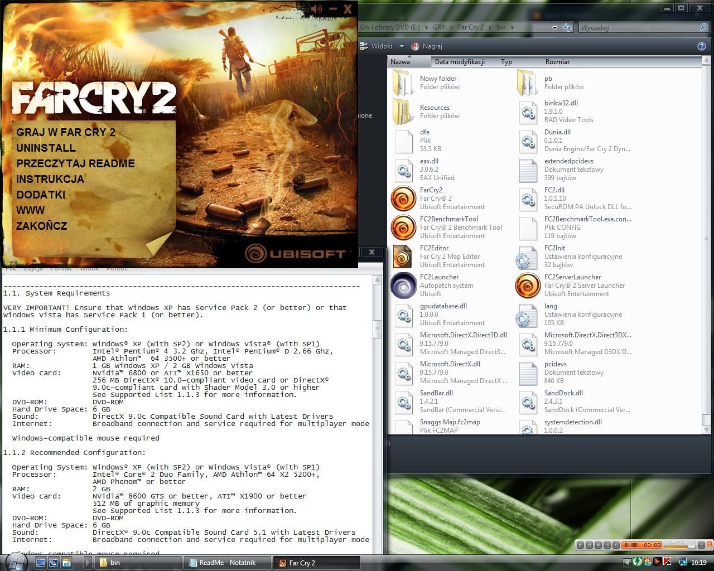Select the FC2Init configuration file icon
714x571 pixels.
528,257
